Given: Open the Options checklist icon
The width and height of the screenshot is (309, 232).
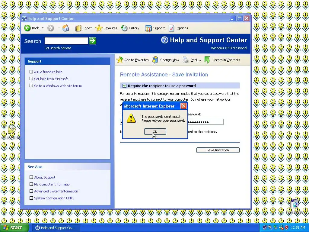Looking at the screenshot, I should pos(171,28).
